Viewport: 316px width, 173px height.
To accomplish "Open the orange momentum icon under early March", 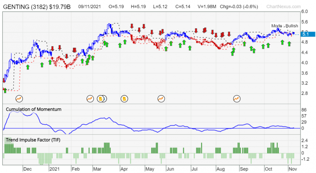I will pos(90,99).
